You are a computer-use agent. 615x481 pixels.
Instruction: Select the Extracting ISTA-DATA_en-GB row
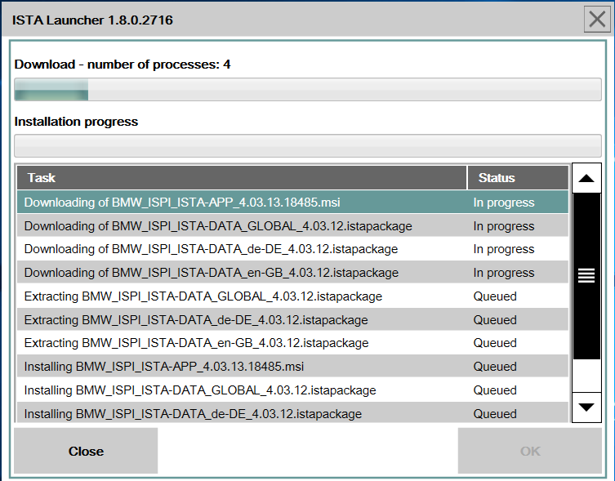pyautogui.click(x=292, y=342)
